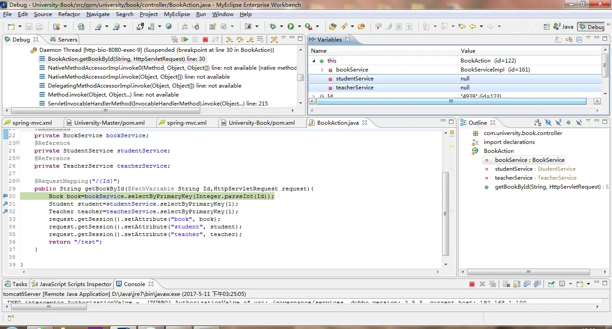
Task: Click the Open Perspective icon
Action: (x=547, y=27)
